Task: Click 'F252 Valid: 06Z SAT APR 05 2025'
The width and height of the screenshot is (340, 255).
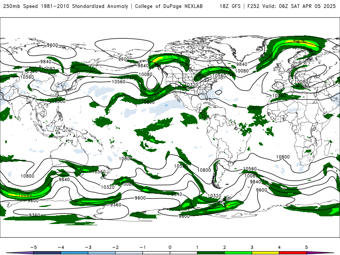Action: coord(292,6)
